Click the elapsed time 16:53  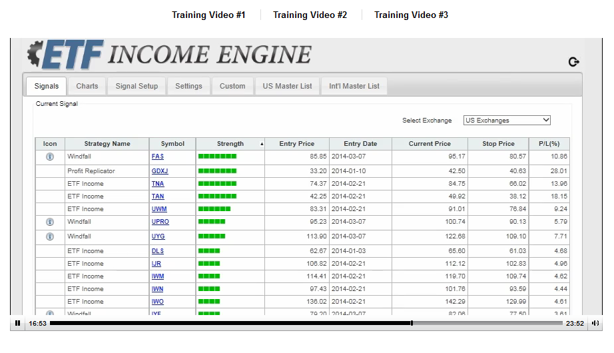[37, 324]
